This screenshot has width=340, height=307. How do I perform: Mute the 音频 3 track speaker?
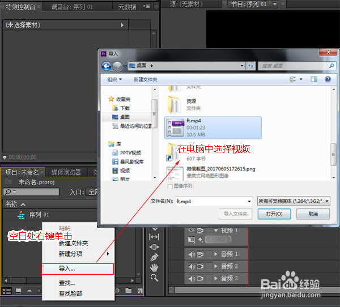click(192, 278)
